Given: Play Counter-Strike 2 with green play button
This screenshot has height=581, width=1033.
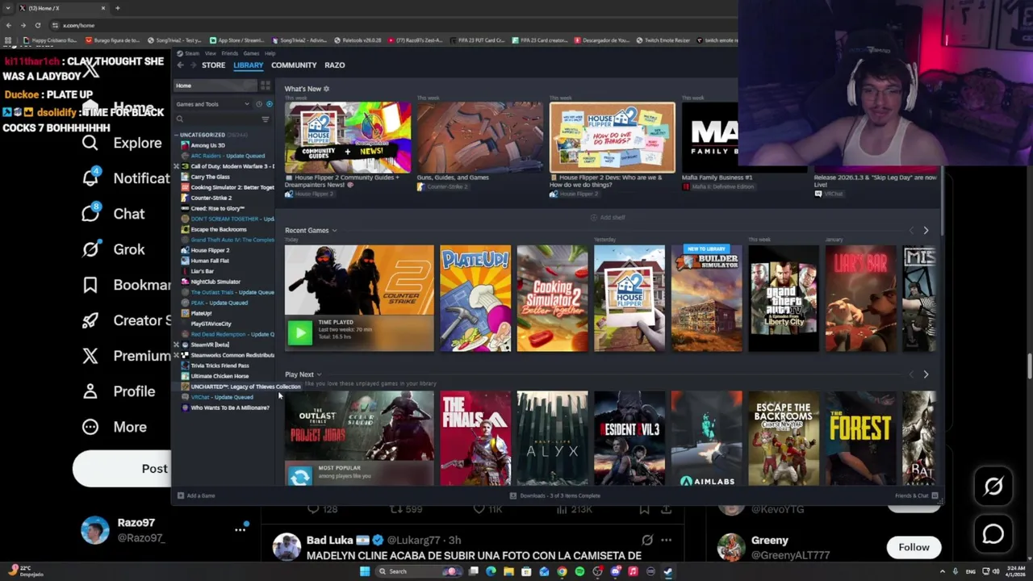Looking at the screenshot, I should [299, 332].
